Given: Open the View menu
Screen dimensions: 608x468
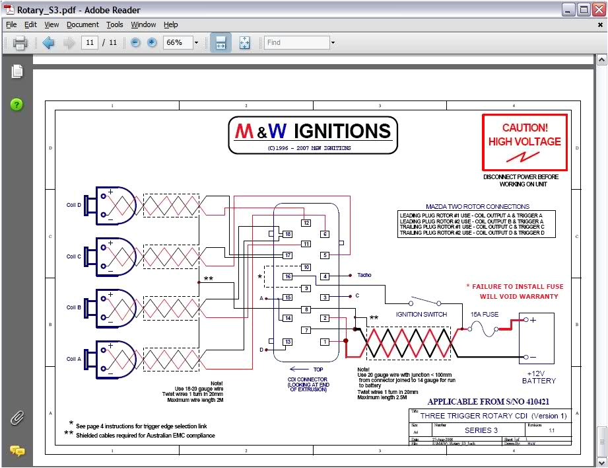Looking at the screenshot, I should pos(51,24).
